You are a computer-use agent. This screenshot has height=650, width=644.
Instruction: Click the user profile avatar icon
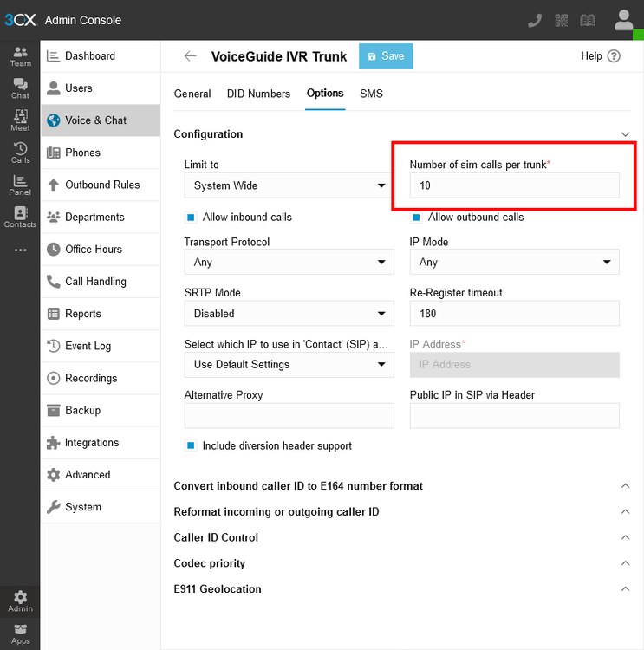[624, 20]
